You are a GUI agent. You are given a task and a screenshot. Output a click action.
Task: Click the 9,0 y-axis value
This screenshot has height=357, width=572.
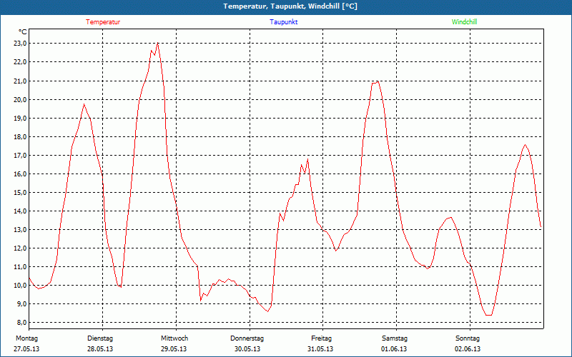pos(21,304)
